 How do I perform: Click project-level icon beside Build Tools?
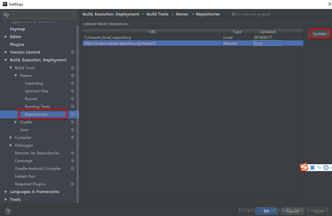click(x=73, y=68)
